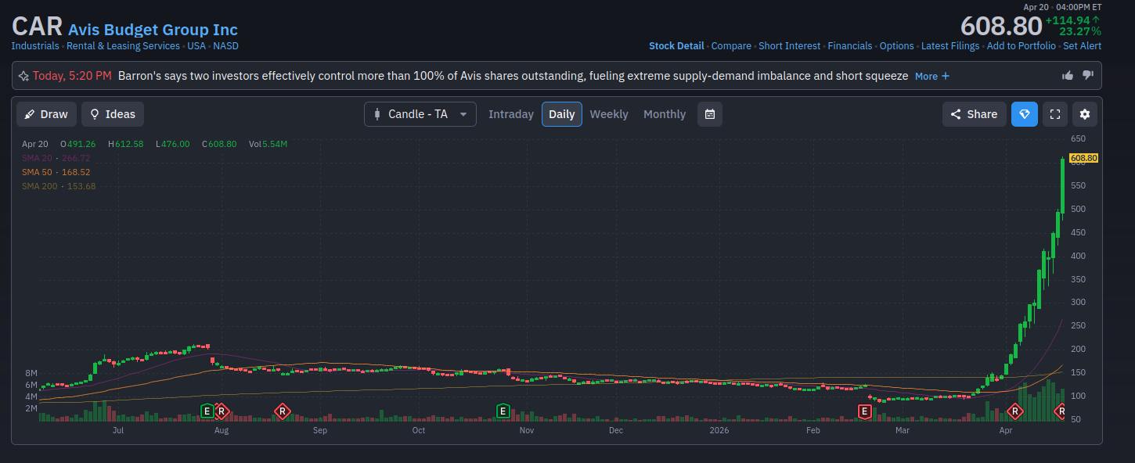The image size is (1135, 463).
Task: Open the Candle - TA chart type dropdown
Action: (420, 114)
